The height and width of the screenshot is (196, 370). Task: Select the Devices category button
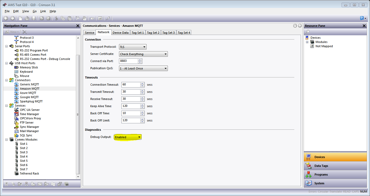pos(335,157)
